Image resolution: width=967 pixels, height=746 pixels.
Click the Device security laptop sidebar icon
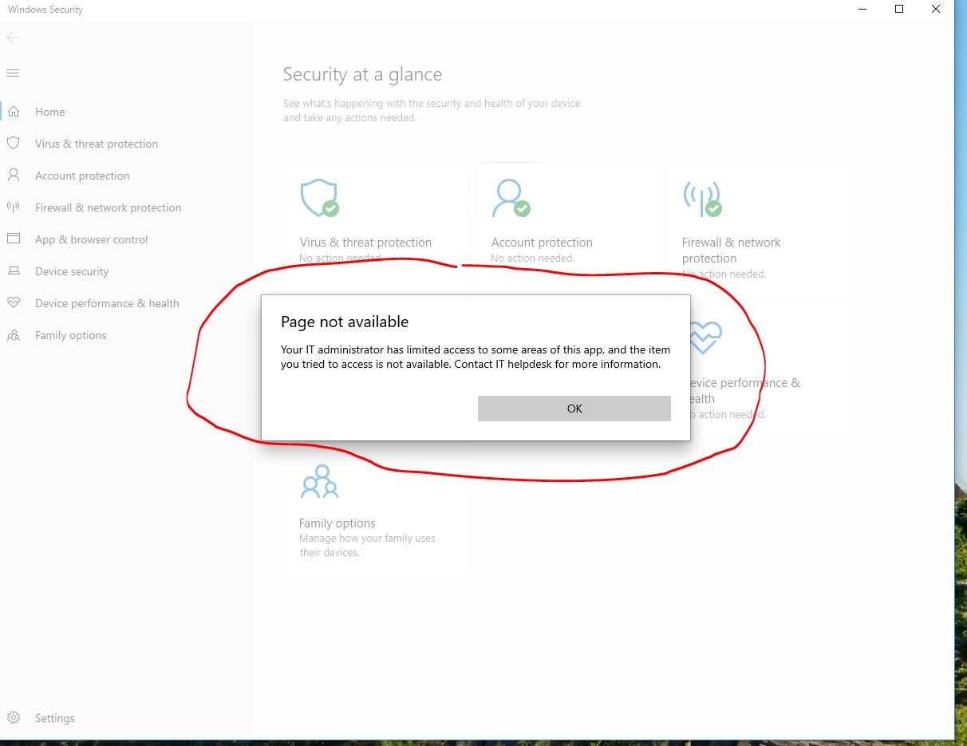[x=14, y=271]
